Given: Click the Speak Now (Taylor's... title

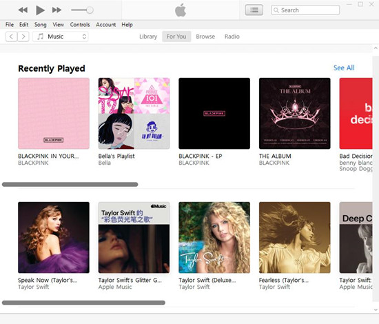Looking at the screenshot, I should point(48,281).
